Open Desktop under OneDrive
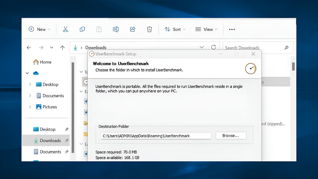This screenshot has height=179, width=318. click(x=47, y=85)
